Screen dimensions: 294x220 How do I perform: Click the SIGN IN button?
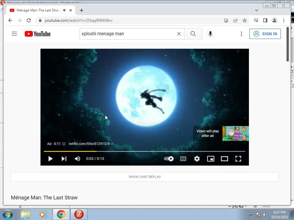265,34
